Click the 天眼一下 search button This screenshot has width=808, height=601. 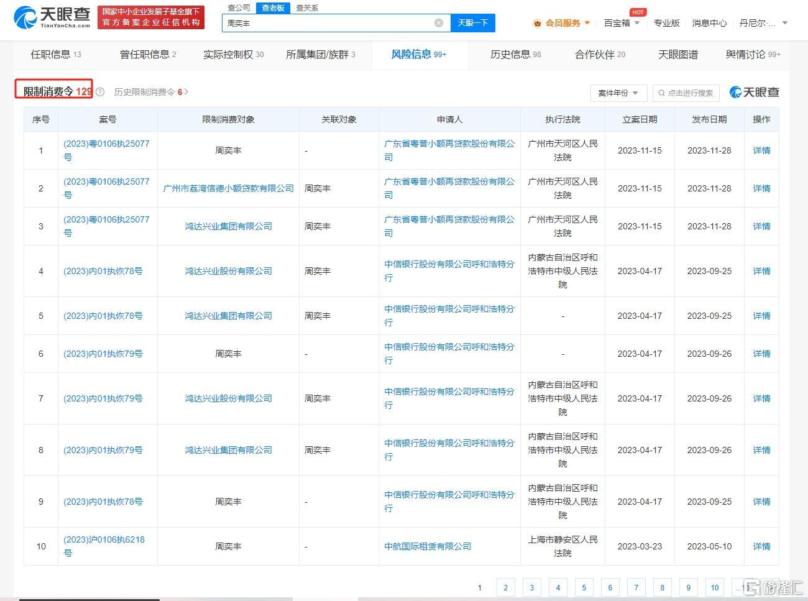[x=472, y=23]
